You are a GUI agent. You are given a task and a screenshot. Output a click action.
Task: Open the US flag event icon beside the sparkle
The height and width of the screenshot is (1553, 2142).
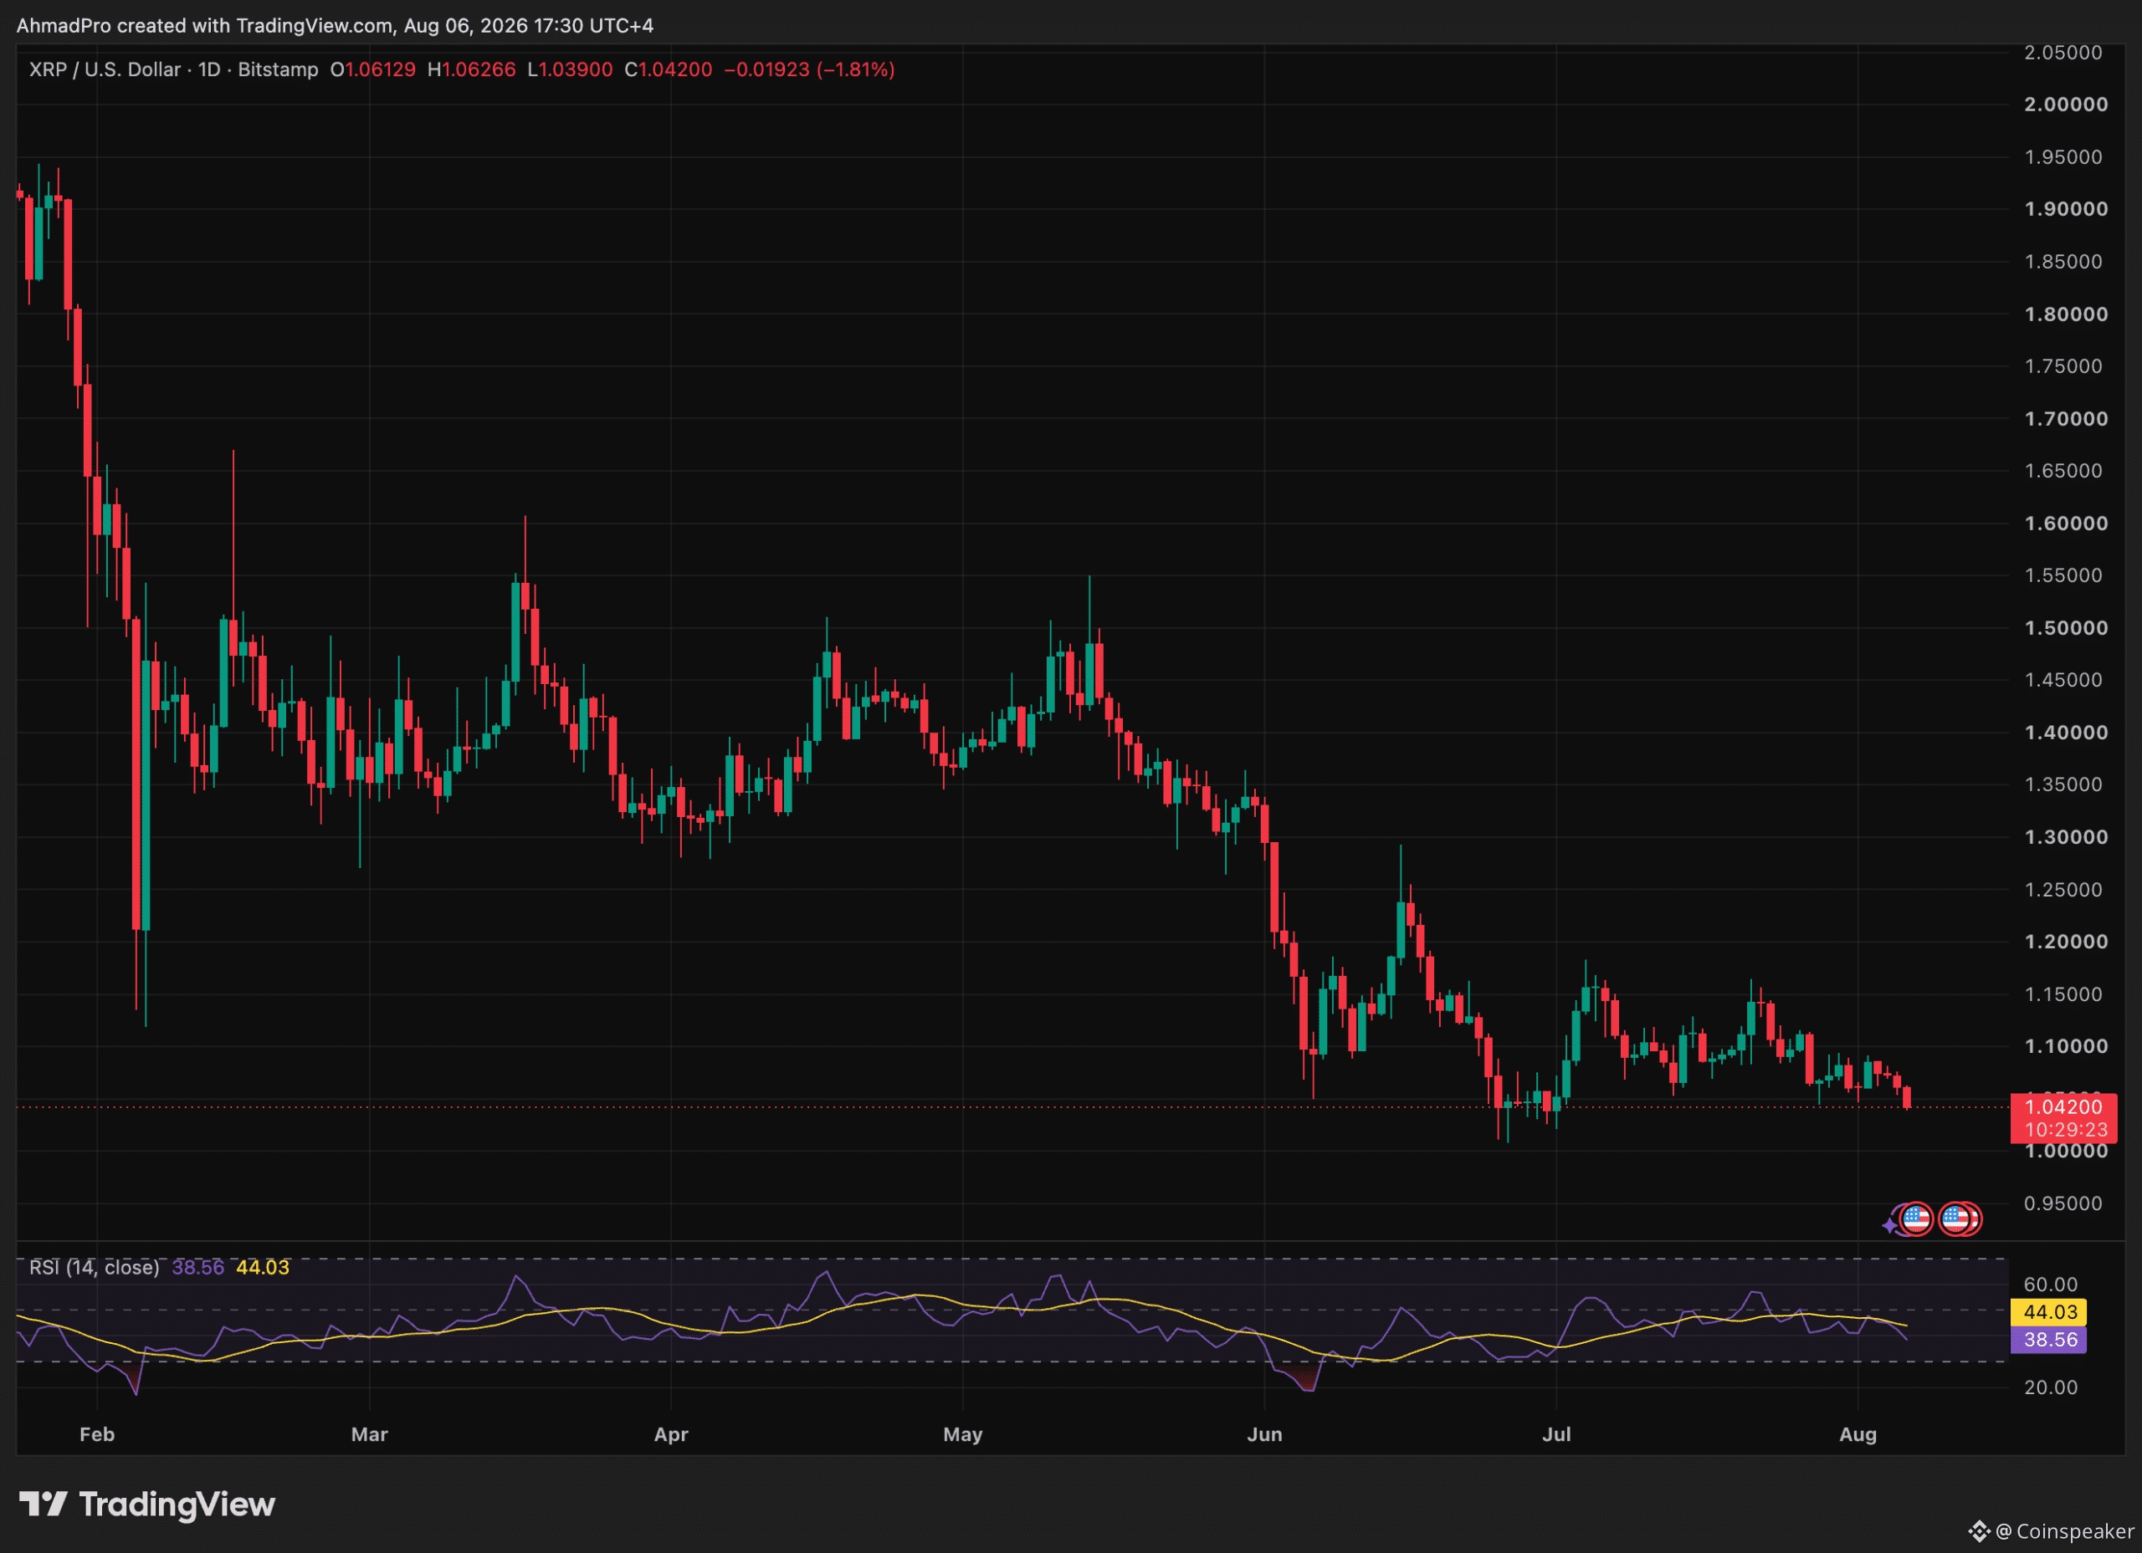pos(1916,1218)
